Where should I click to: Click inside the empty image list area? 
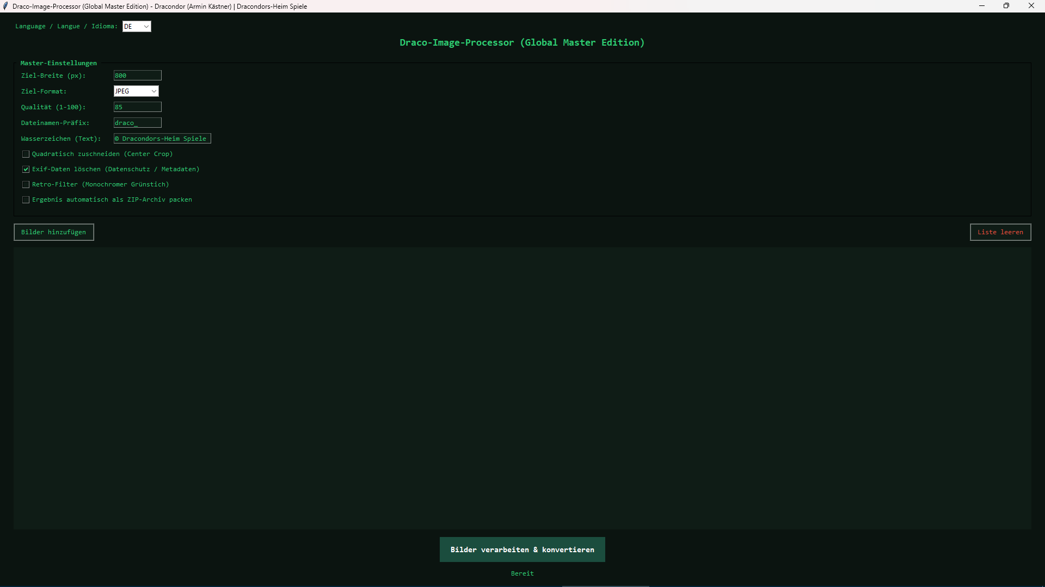[x=522, y=388]
